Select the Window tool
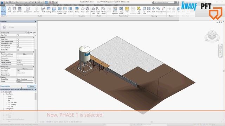 tap(20, 10)
